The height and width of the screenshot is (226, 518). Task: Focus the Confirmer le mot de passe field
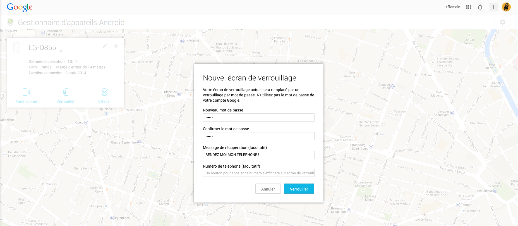[x=259, y=136]
